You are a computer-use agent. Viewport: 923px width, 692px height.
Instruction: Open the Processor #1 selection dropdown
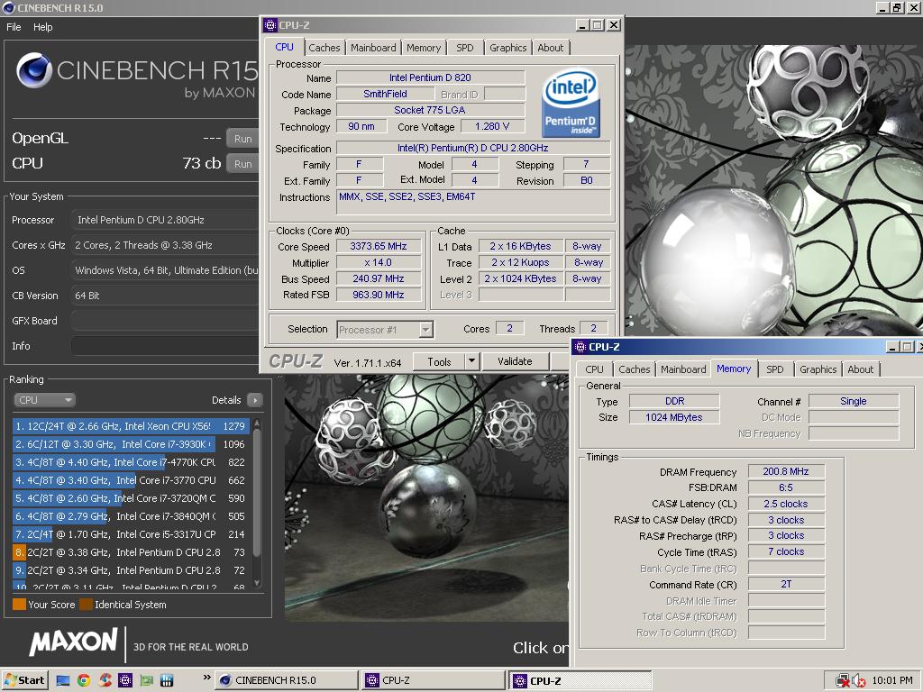click(386, 330)
